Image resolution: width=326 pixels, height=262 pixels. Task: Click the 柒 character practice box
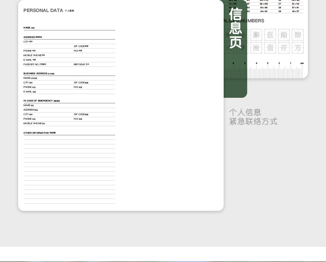298,35
